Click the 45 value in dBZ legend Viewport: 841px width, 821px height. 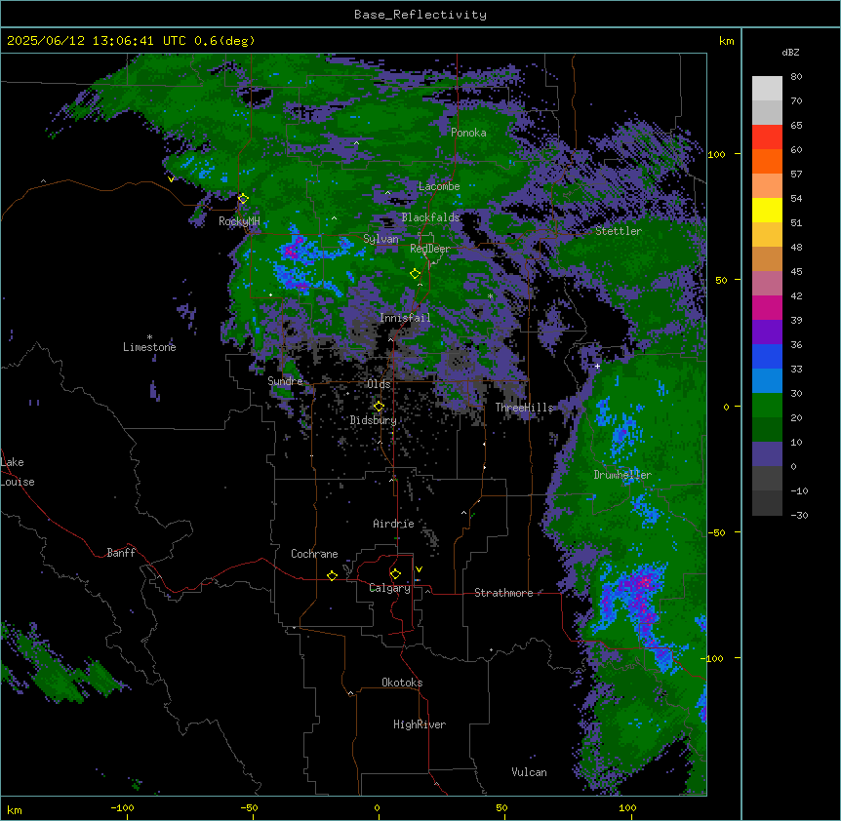(x=796, y=272)
